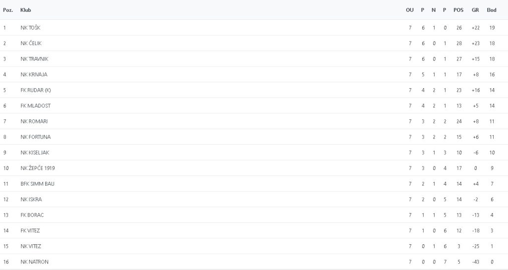
Task: Click the OU matches played header
Action: click(410, 10)
